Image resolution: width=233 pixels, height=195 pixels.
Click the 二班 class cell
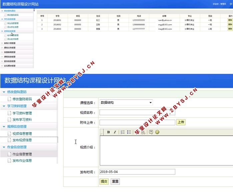(x=210, y=29)
